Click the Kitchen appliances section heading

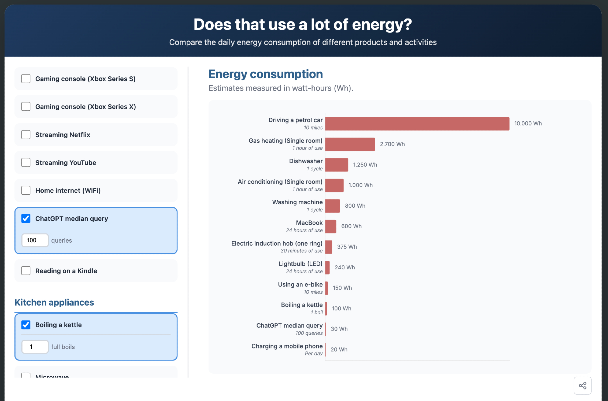pyautogui.click(x=54, y=302)
